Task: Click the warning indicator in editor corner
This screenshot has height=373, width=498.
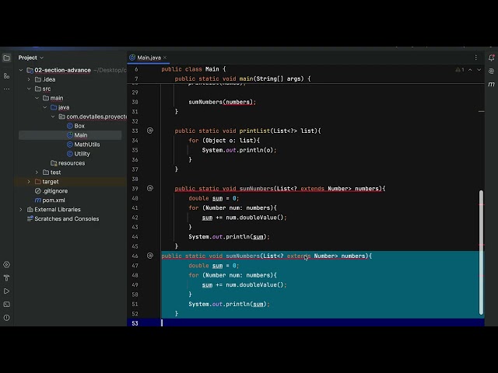Action: pos(460,70)
